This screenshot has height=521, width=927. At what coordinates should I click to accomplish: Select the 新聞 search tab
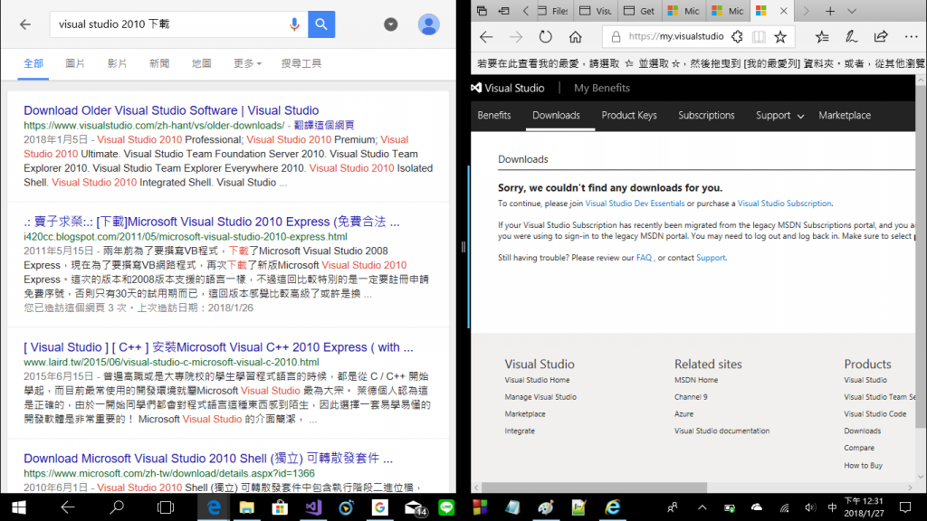click(159, 63)
